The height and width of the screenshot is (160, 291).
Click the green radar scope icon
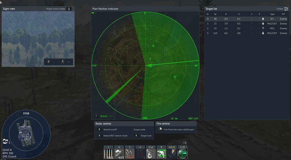pos(182,154)
